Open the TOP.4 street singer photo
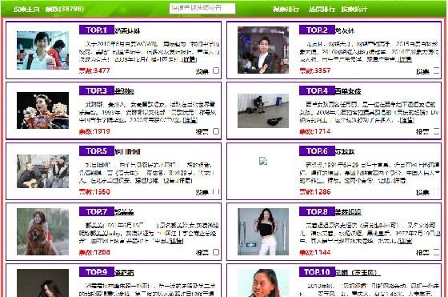Viewport: 448px width, 297px height. (x=263, y=110)
